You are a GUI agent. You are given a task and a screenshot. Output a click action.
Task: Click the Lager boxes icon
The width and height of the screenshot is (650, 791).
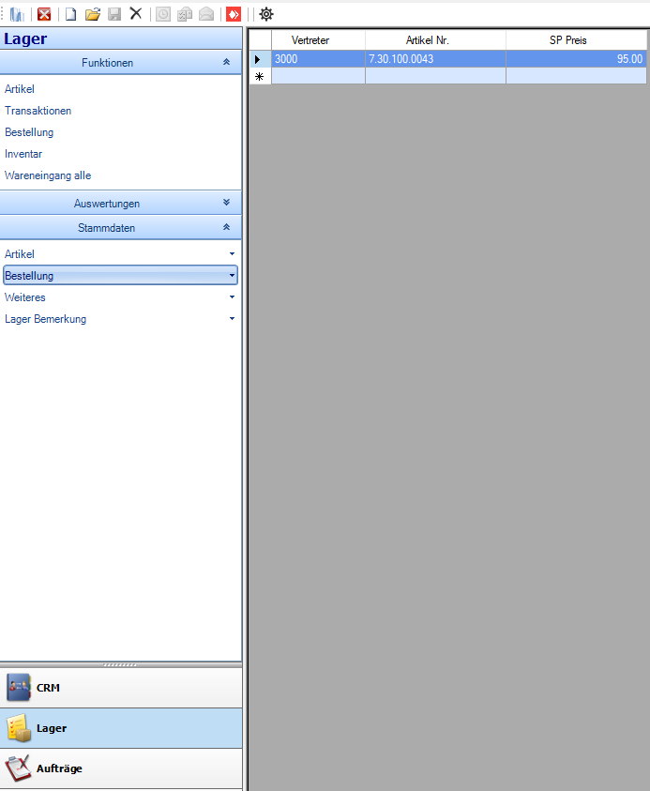click(x=19, y=728)
